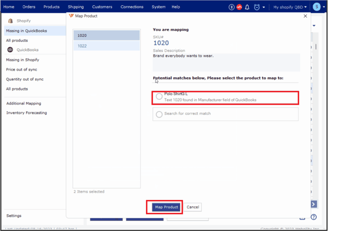348x231 pixels.
Task: Open the alarm clock scheduler icon
Action: pos(257,7)
